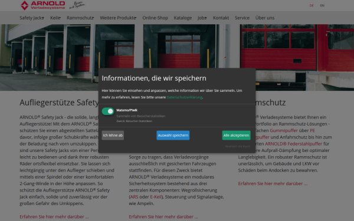Expand the Weitere Produkte menu
This screenshot has height=221, width=354.
coord(118,18)
